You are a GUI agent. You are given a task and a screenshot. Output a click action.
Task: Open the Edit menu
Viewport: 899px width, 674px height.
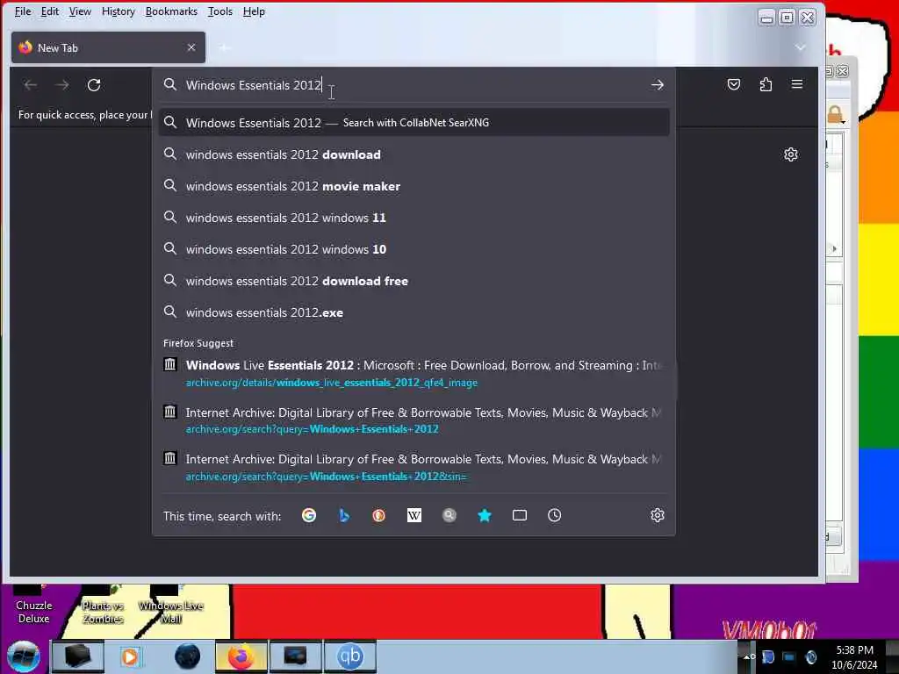[50, 11]
